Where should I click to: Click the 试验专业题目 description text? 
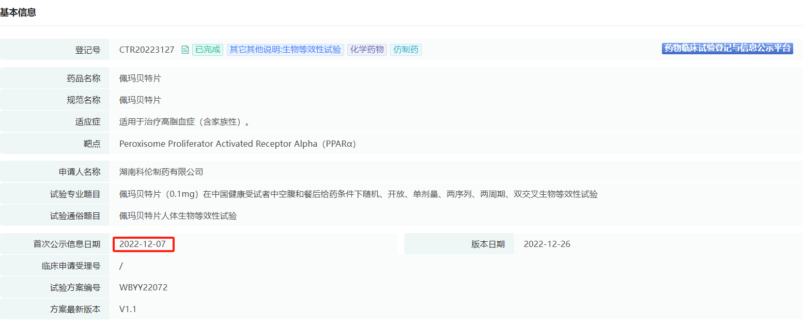pos(358,194)
